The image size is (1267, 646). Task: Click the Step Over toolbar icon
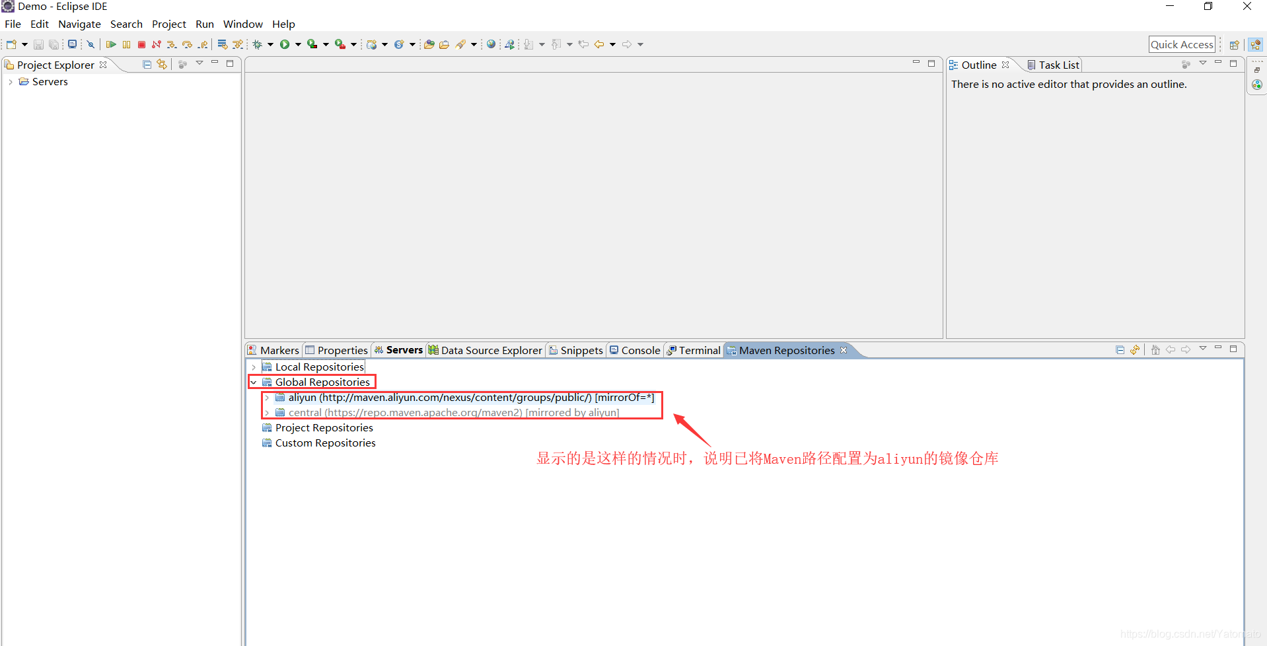187,44
